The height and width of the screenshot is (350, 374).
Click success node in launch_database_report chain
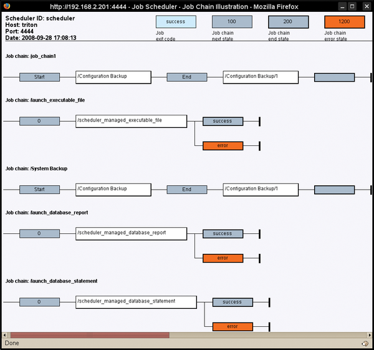click(x=223, y=234)
